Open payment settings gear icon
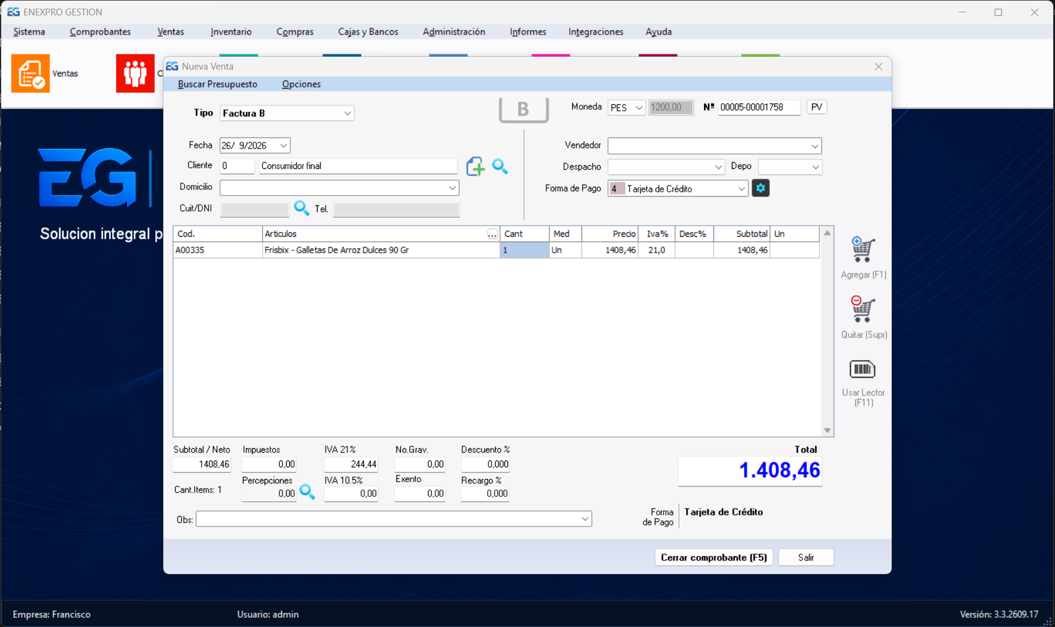 (760, 189)
